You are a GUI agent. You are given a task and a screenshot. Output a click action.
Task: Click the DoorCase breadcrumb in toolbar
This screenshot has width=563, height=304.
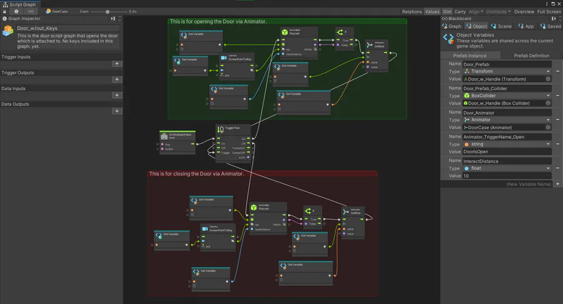pos(57,11)
